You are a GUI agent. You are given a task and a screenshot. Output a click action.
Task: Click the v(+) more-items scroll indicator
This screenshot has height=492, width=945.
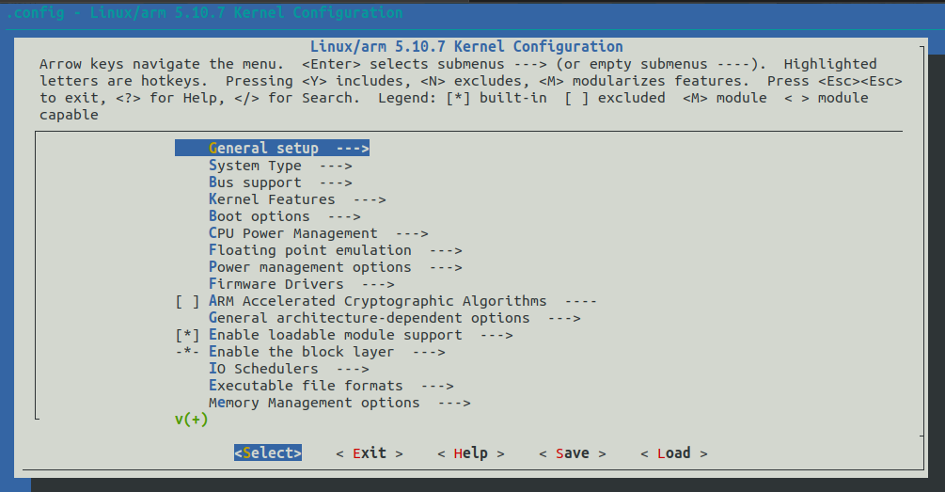pos(192,419)
